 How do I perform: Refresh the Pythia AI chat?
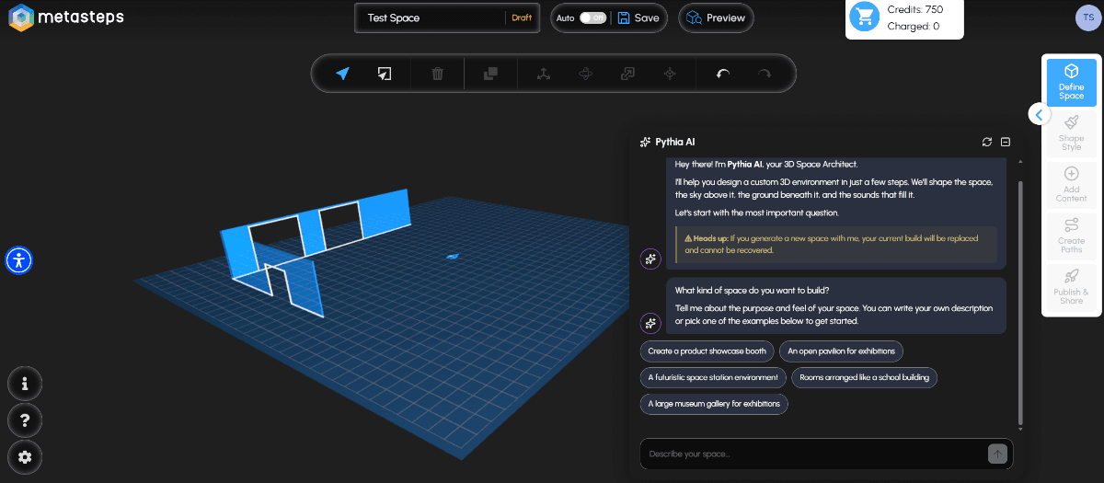(x=987, y=142)
